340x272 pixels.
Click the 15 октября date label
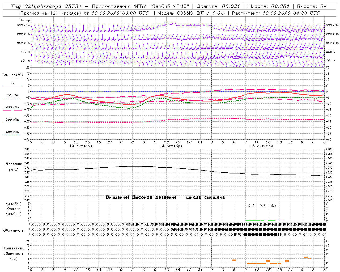[261, 146]
